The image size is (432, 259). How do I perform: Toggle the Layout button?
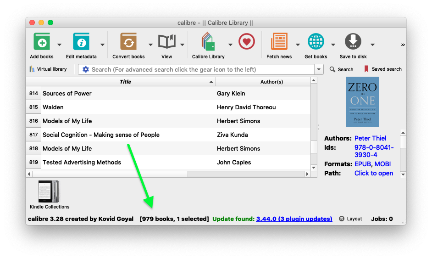point(351,219)
